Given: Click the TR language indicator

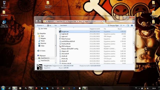Looking at the screenshot, I should 136,88.
